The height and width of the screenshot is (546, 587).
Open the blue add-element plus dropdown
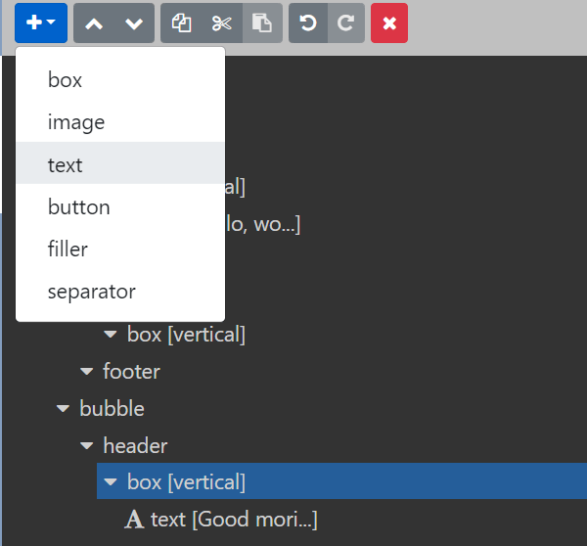click(41, 23)
